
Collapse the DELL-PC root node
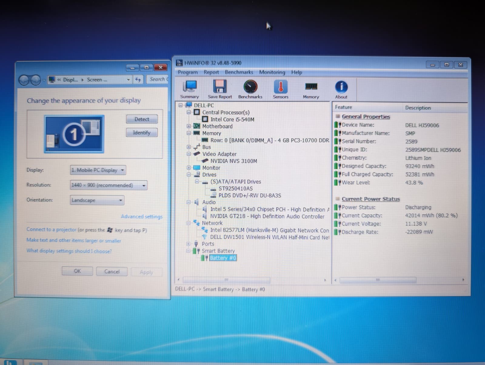tap(181, 105)
